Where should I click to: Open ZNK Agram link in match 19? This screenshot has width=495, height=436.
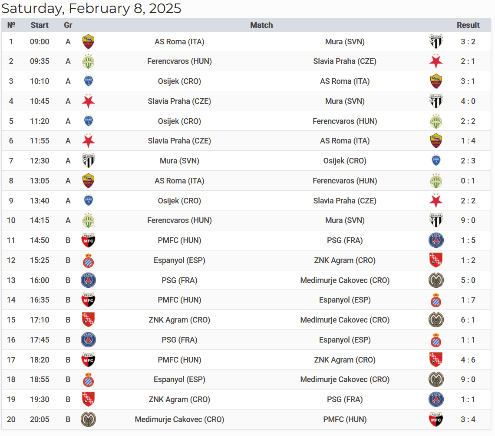coord(179,399)
